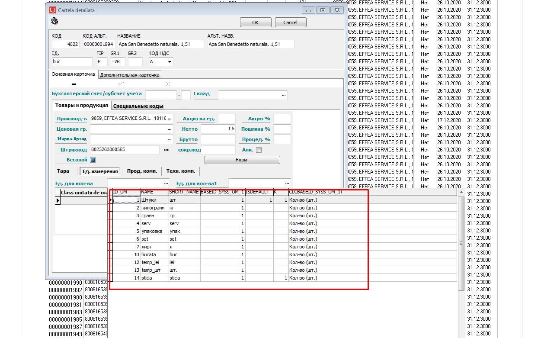Toggle the Алк. checkbox
Viewport: 544px width, 338px height.
(259, 150)
